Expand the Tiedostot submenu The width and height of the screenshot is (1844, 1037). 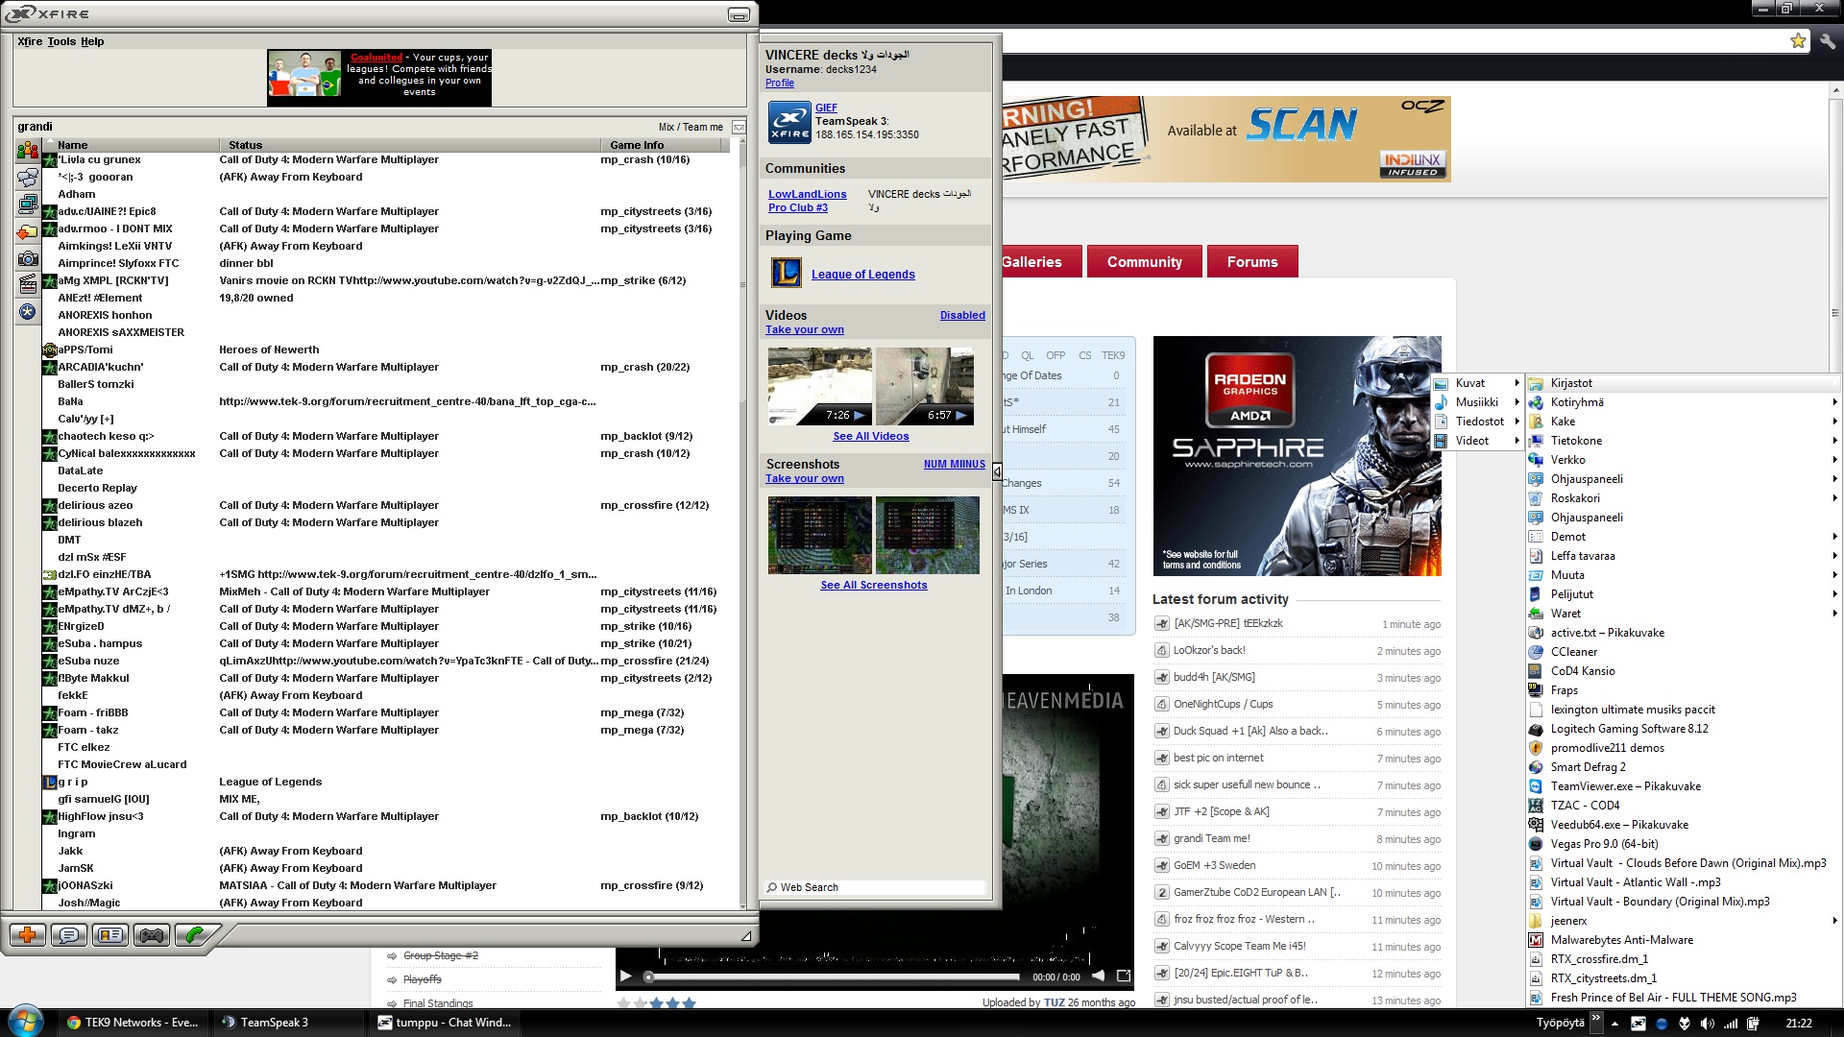coord(1477,422)
